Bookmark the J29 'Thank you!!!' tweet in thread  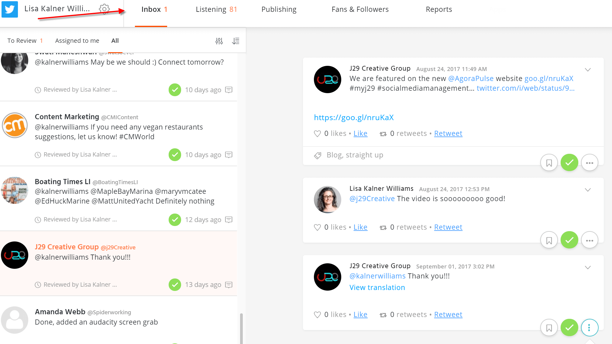[549, 328]
